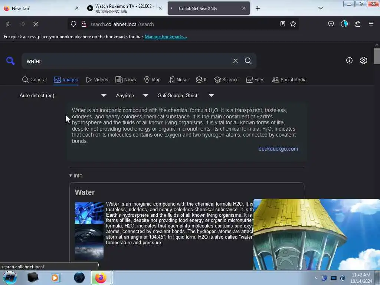Close the New Tab tab
Screen dimensions: 380x285
click(77, 8)
